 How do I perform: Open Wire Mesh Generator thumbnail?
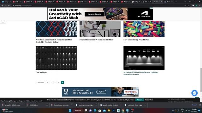(x=56, y=29)
